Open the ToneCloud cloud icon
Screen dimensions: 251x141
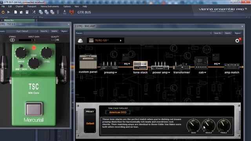(x=80, y=41)
